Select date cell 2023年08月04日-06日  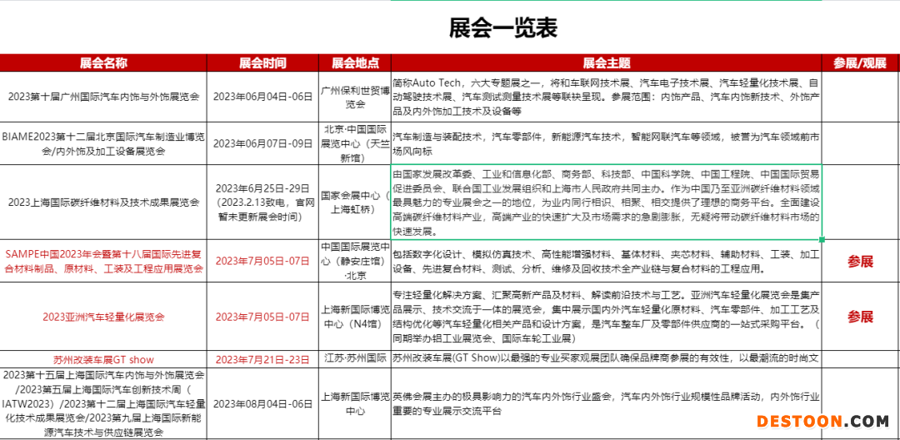[262, 404]
